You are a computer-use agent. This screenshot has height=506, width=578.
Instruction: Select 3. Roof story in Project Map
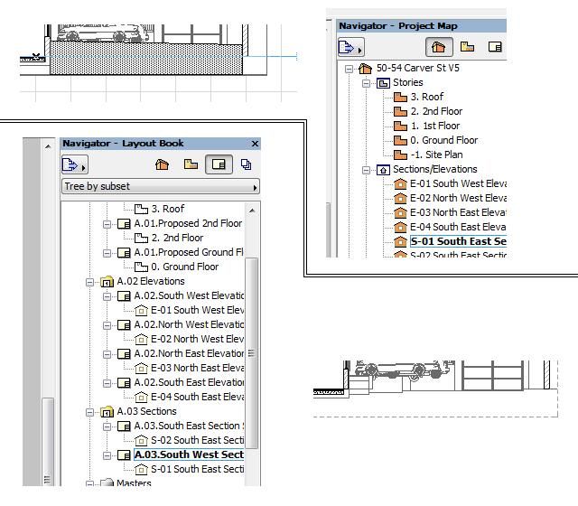coord(426,97)
